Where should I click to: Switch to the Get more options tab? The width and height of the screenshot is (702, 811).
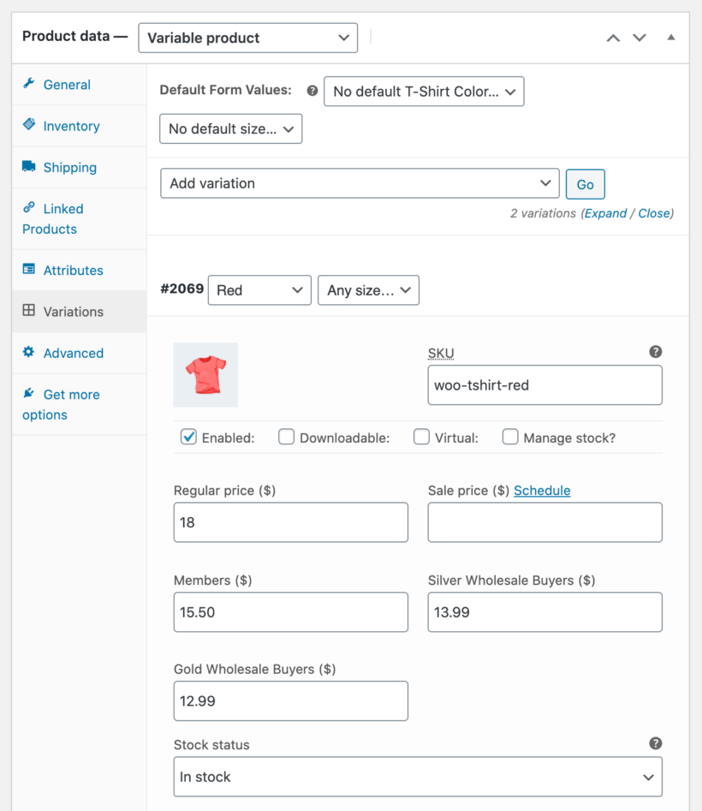tap(60, 404)
